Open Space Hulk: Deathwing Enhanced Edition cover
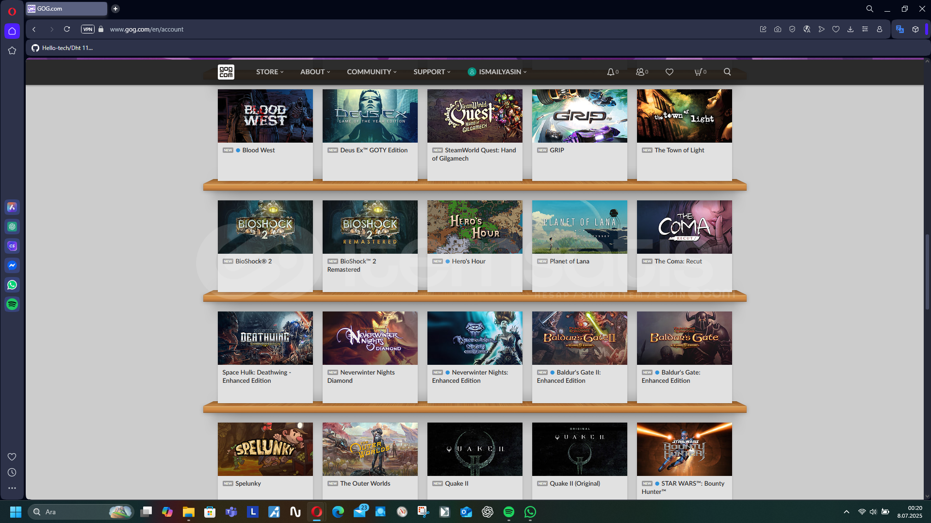Viewport: 931px width, 523px height. pyautogui.click(x=265, y=338)
